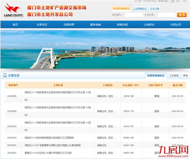Select the 公示公告 search tab

click(155, 8)
